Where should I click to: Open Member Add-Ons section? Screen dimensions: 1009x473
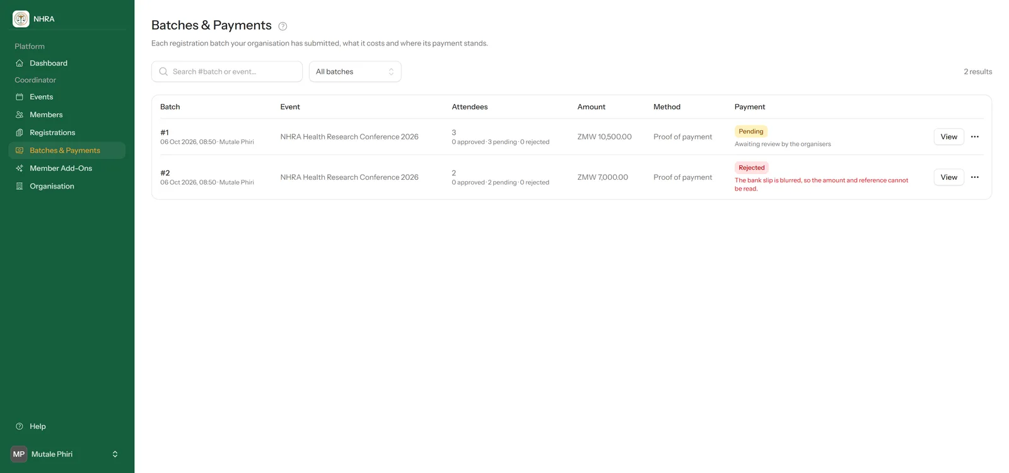(x=67, y=168)
